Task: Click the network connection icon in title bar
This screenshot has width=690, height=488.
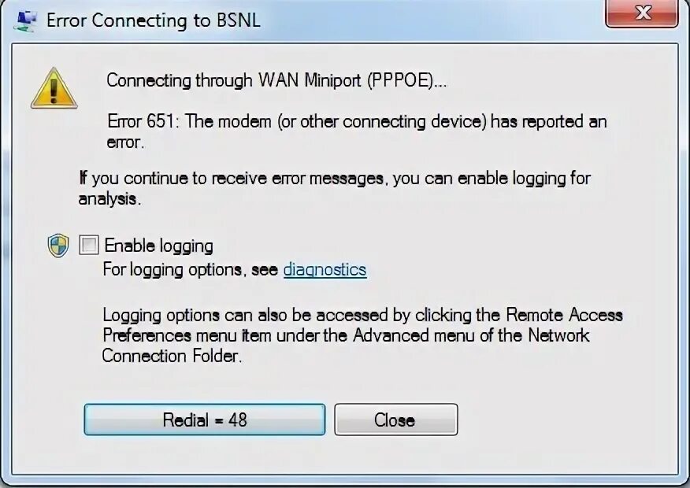Action: 25,20
